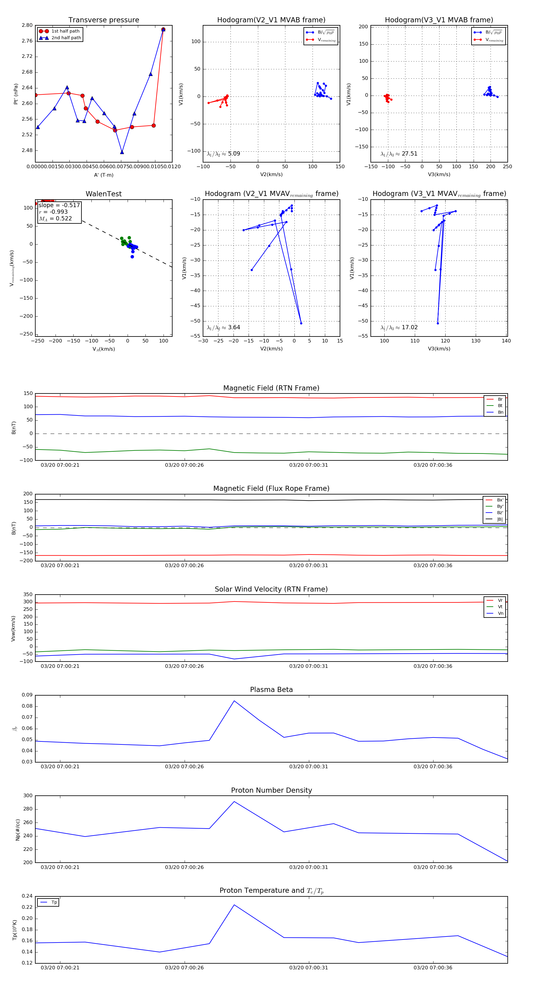Click the 'Transverse pressure' plot title
The height and width of the screenshot is (995, 543).
103,20
